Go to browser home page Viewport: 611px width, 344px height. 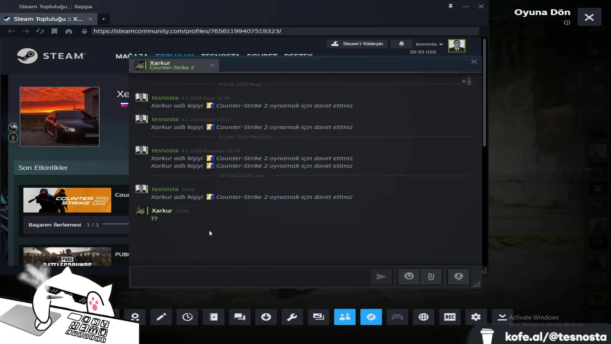[69, 31]
